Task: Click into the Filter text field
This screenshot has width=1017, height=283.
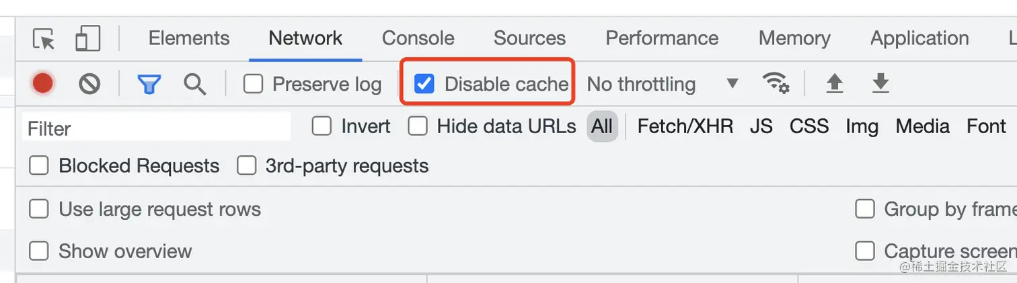Action: [157, 128]
